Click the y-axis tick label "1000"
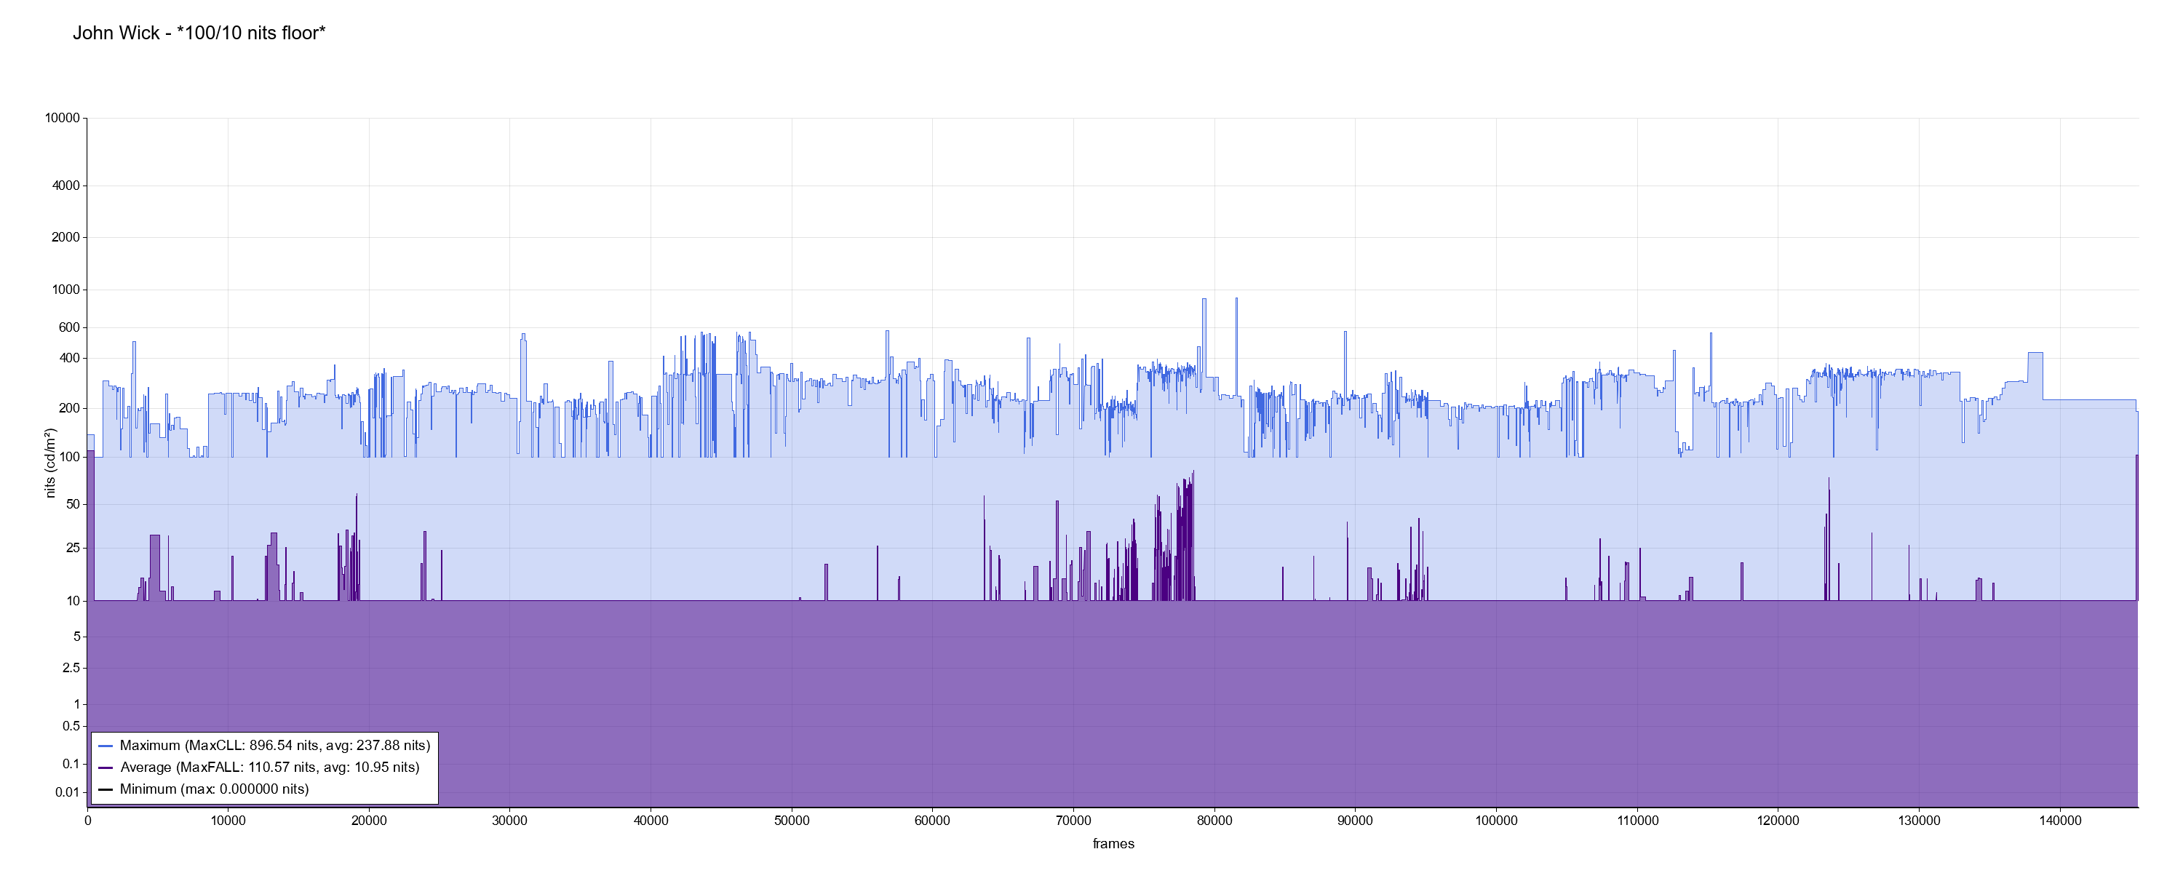 click(65, 290)
